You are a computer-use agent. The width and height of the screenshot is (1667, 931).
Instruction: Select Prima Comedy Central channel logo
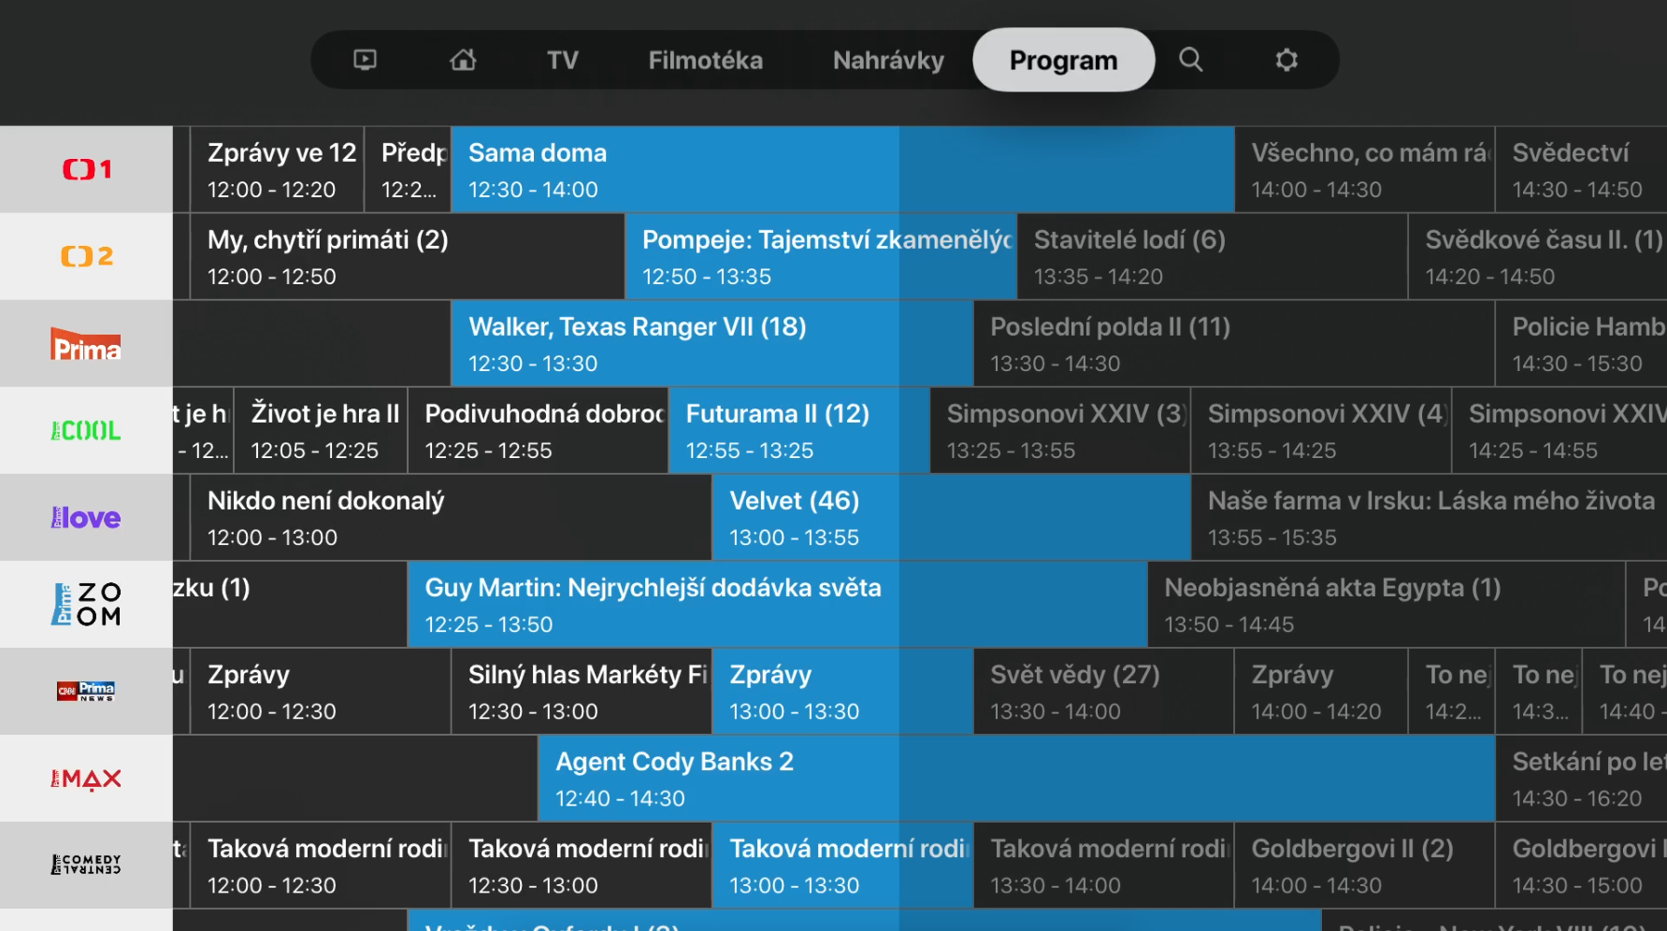click(86, 865)
